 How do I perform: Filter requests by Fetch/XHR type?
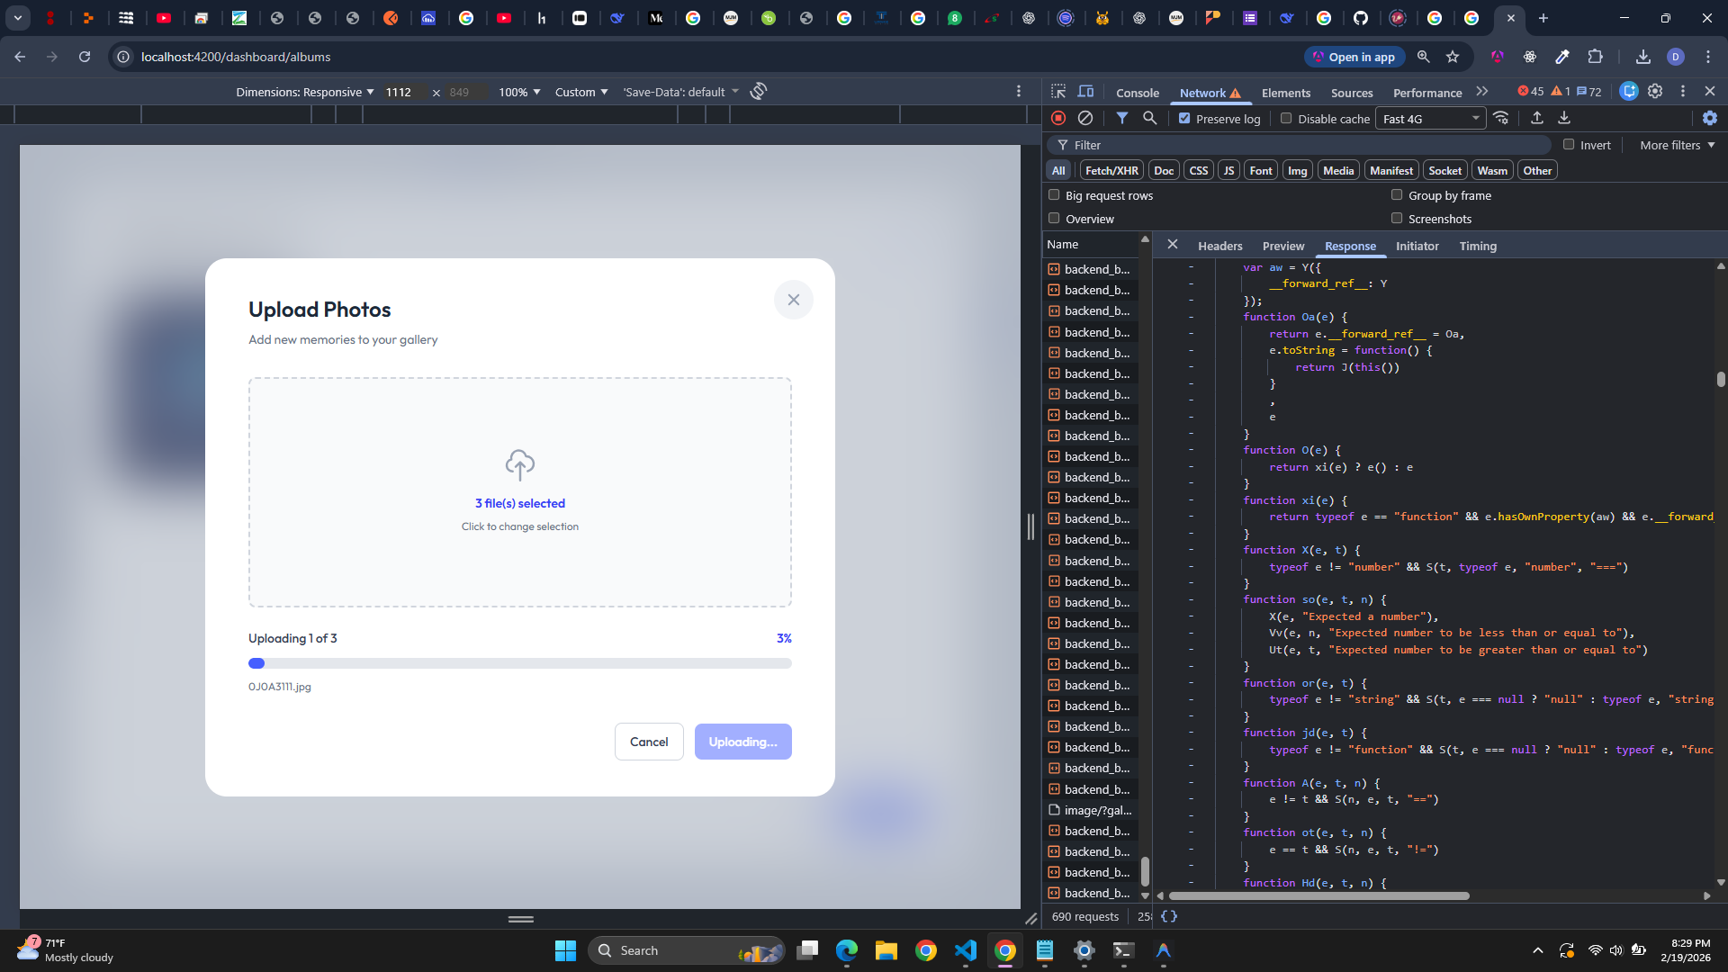click(x=1111, y=170)
